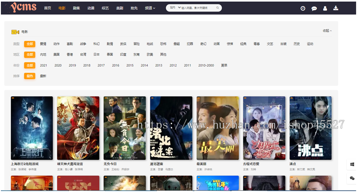Collapse the filter panel with 收起
Image resolution: width=357 pixels, height=192 pixels.
click(327, 31)
